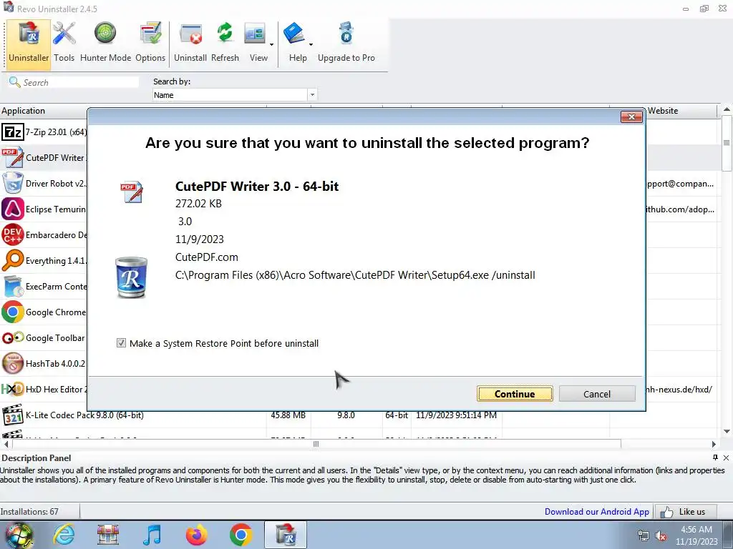Open the Help book icon

pyautogui.click(x=295, y=34)
